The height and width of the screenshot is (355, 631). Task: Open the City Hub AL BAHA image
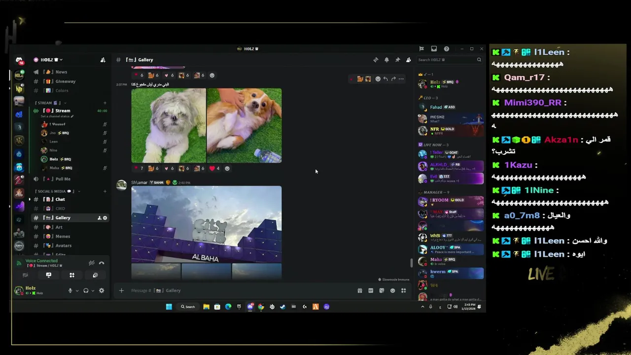[x=207, y=224]
